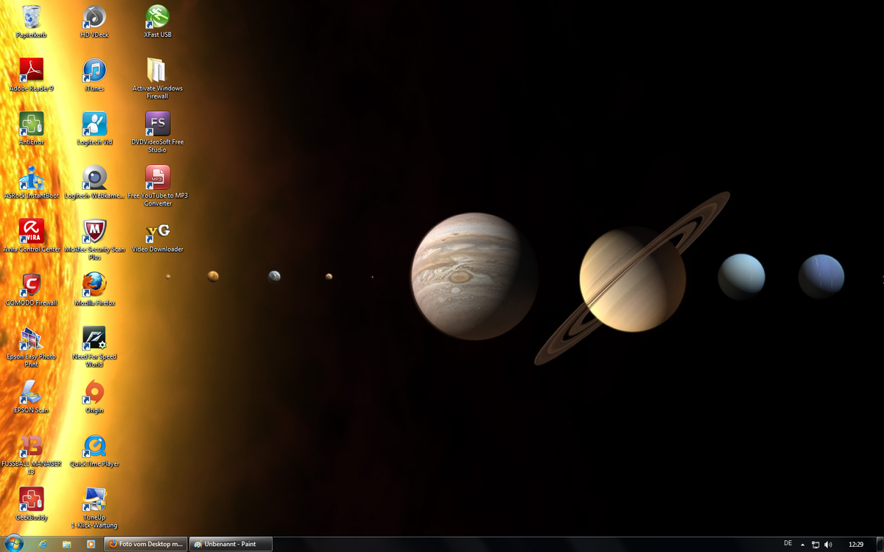Select the Origin desktop icon
Viewport: 884px width, 552px height.
pyautogui.click(x=94, y=392)
